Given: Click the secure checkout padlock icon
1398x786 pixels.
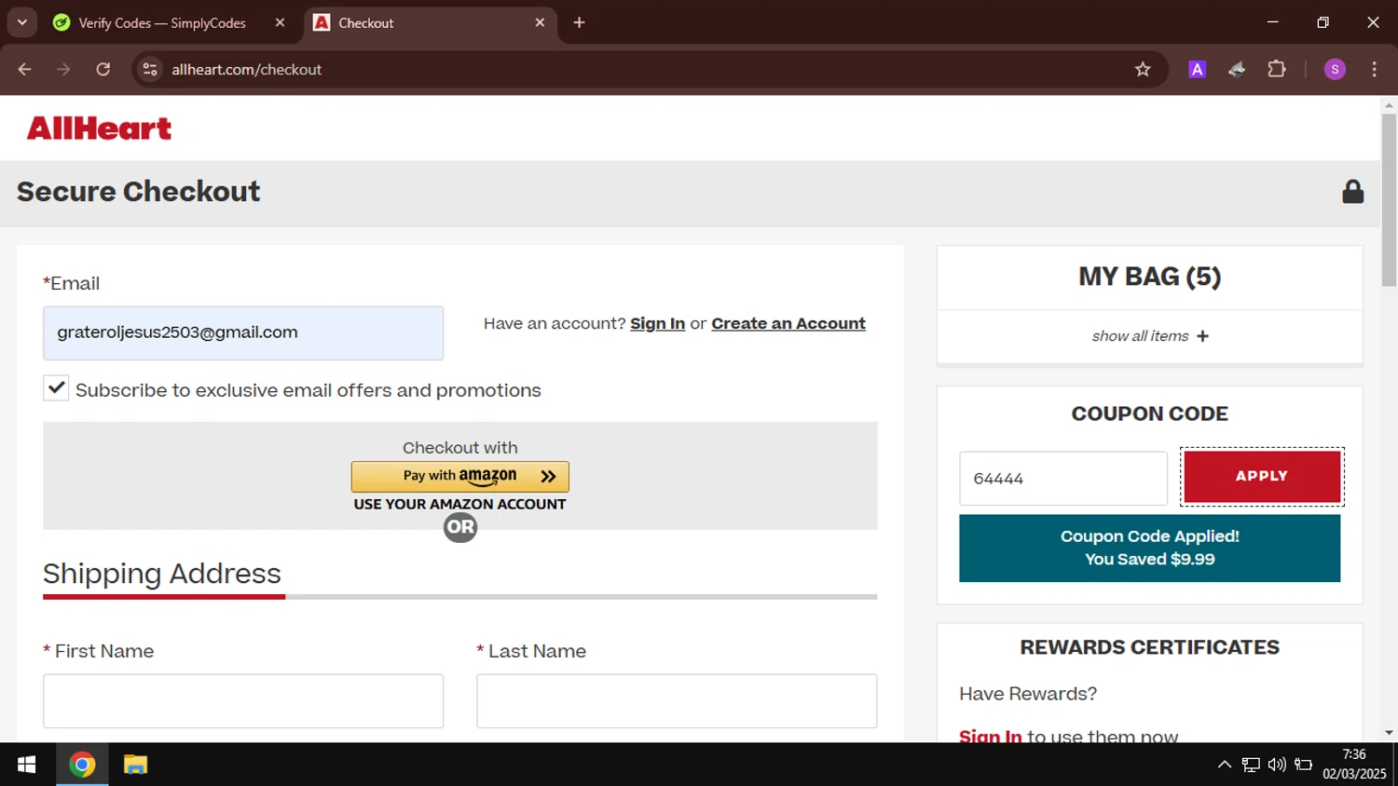Looking at the screenshot, I should (x=1352, y=192).
